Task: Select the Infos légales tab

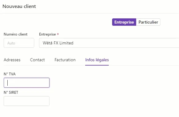Action: 97,60
